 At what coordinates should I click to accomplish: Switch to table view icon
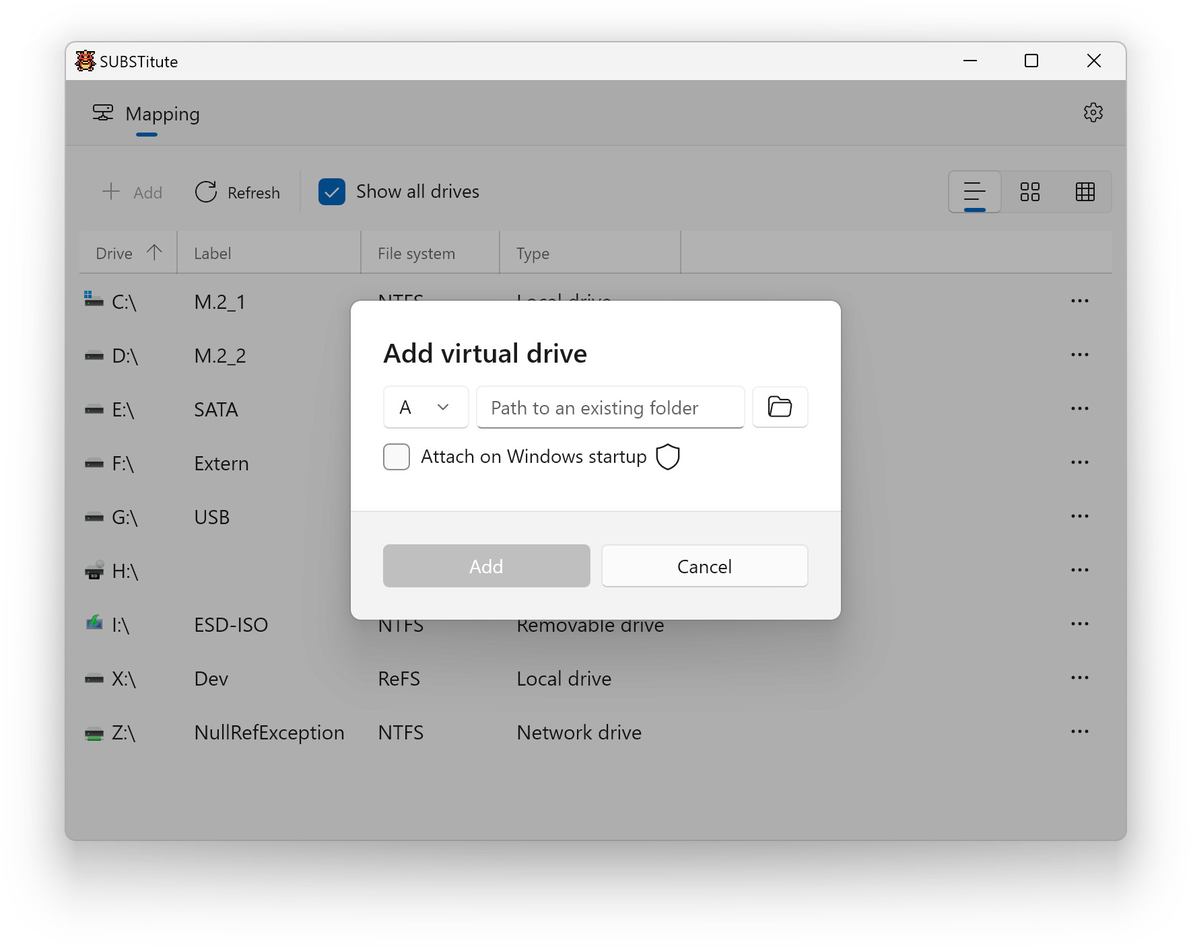(1085, 192)
